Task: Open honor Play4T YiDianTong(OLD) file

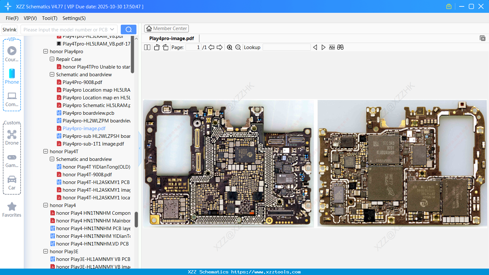Action: point(96,167)
